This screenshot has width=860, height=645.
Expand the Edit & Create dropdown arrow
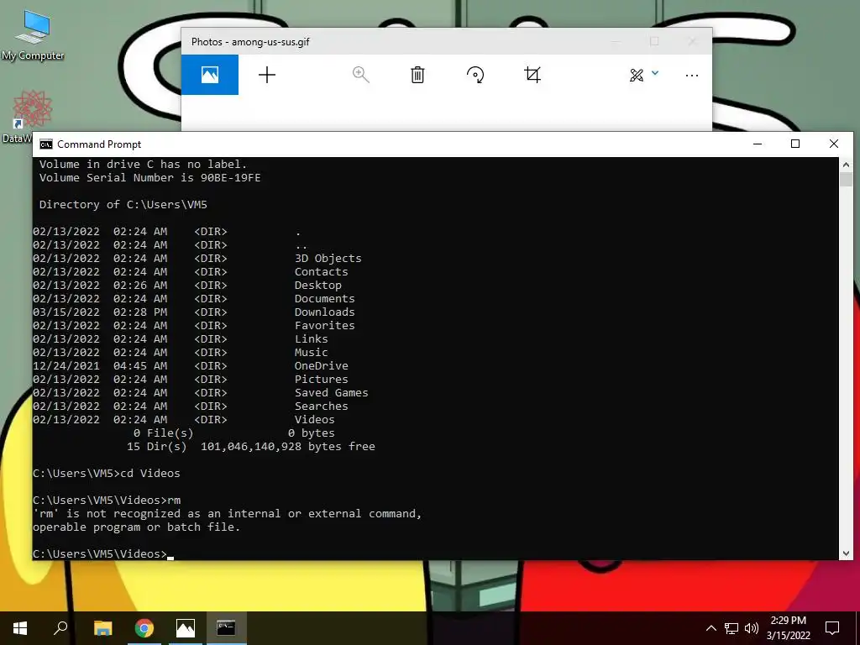point(655,72)
